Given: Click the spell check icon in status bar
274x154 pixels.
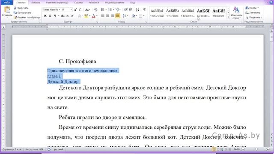Looking at the screenshot, I should pos(49,149).
